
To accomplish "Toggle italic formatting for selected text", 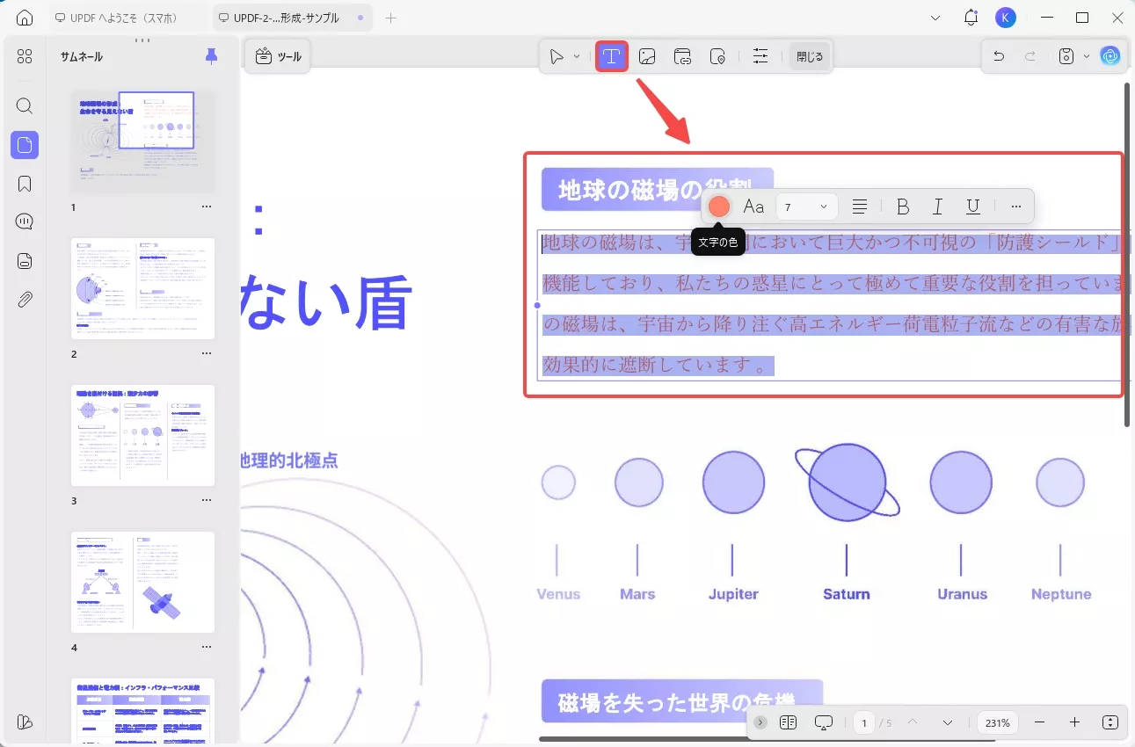I will 938,207.
